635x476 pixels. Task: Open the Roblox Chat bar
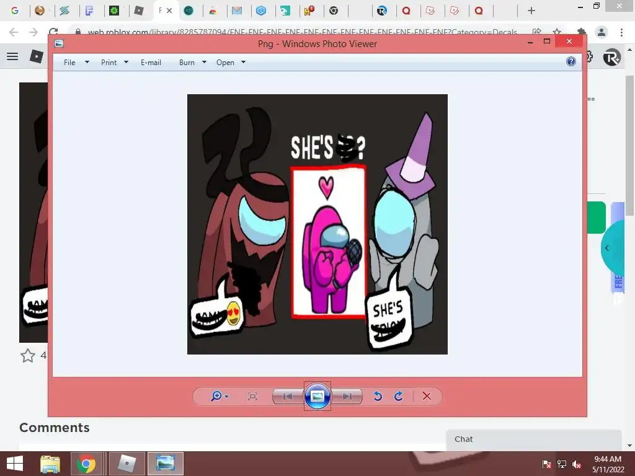click(533, 439)
